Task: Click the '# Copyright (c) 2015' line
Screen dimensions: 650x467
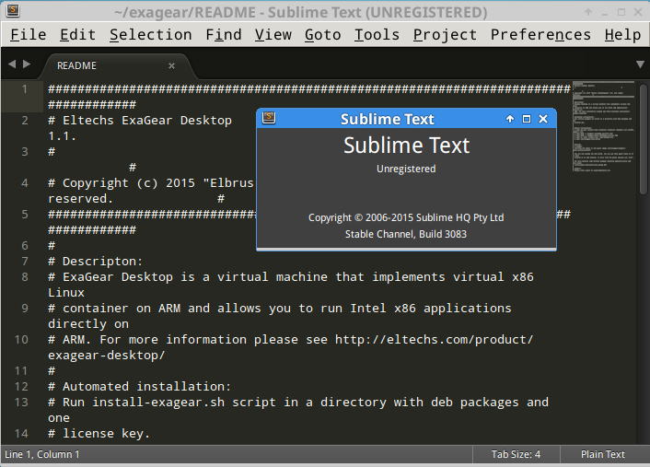Action: tap(151, 183)
